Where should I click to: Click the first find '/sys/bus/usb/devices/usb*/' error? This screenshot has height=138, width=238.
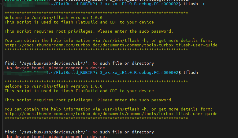79,63
